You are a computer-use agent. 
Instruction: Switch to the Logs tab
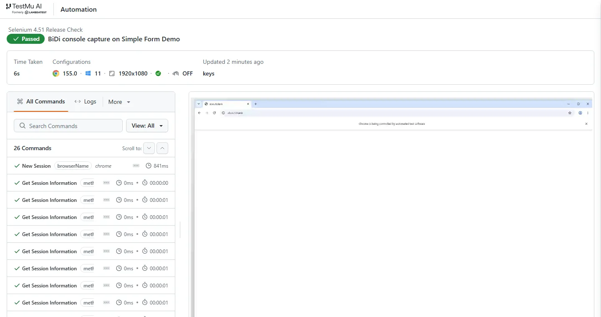[86, 101]
